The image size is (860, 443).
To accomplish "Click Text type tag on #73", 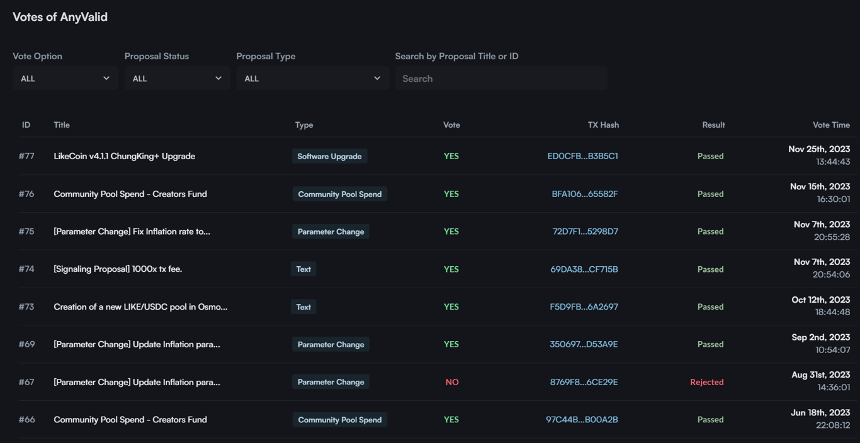I will pos(303,307).
